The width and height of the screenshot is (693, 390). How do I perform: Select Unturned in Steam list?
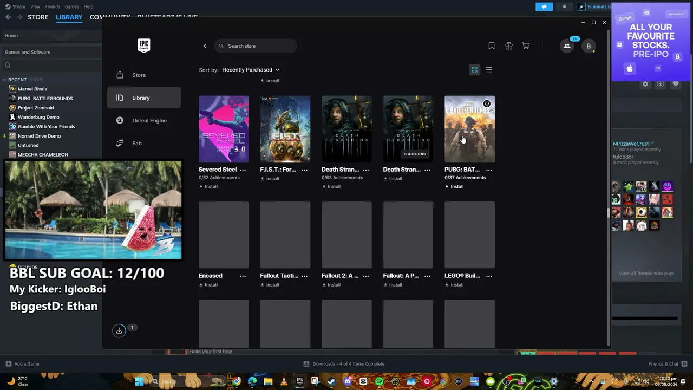click(28, 145)
